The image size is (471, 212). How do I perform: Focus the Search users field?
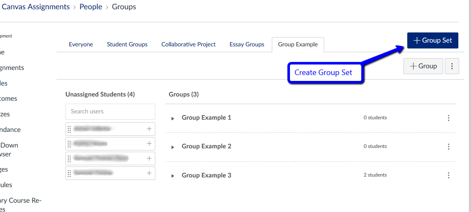(x=110, y=112)
